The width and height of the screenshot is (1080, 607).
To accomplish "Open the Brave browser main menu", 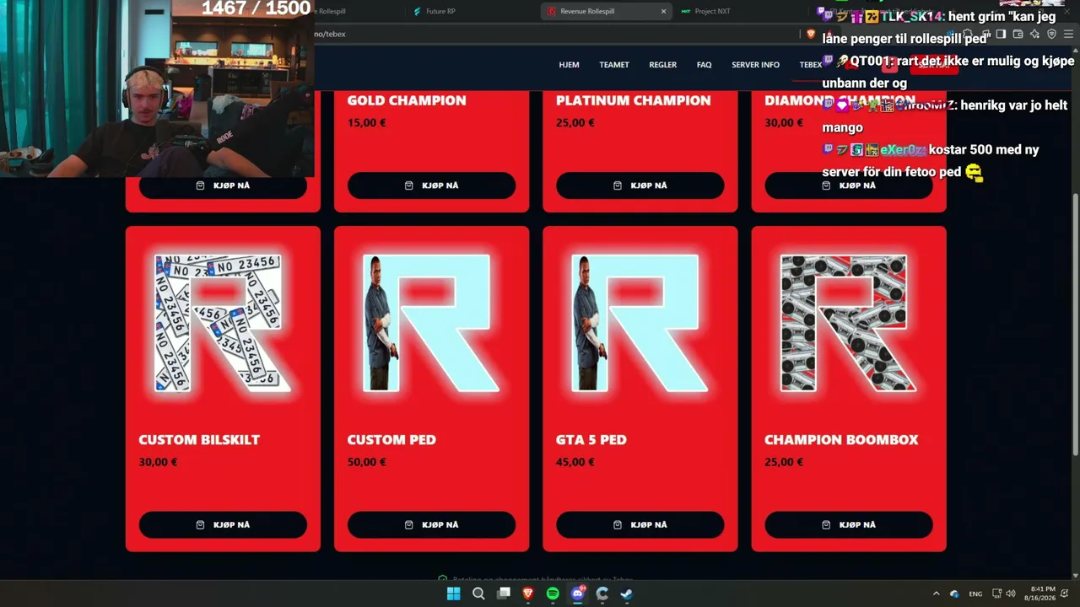I will coord(1066,34).
